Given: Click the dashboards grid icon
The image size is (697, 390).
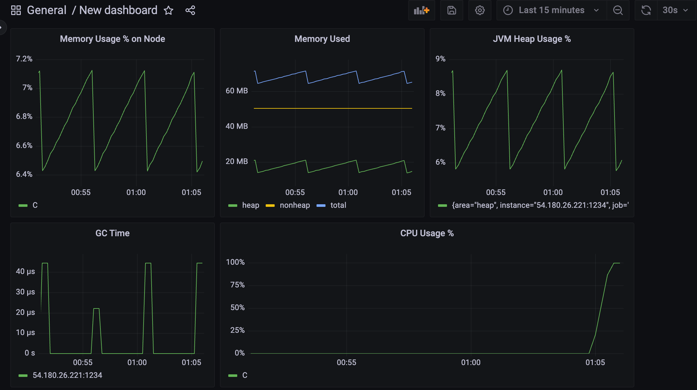Looking at the screenshot, I should tap(16, 10).
